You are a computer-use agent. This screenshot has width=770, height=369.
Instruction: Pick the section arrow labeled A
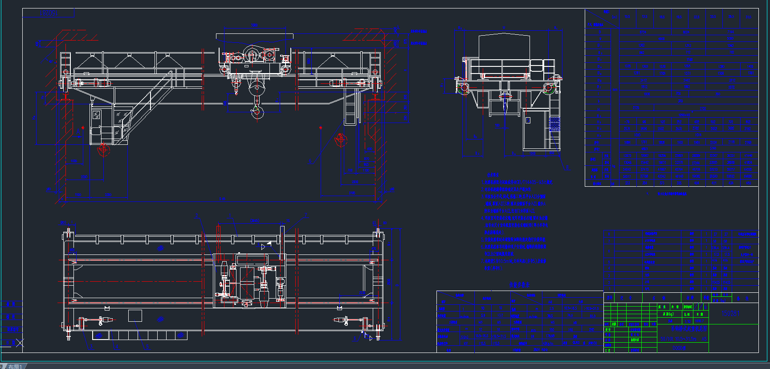79,131
